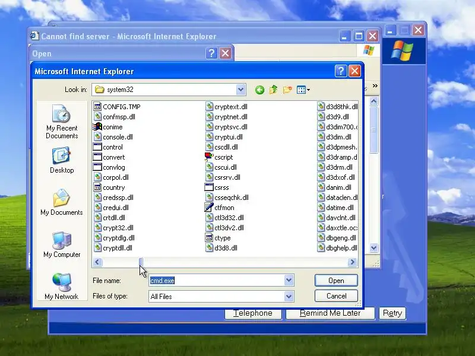Screen dimensions: 475x356
Task: Expand the File name dropdown arrow
Action: tap(289, 280)
